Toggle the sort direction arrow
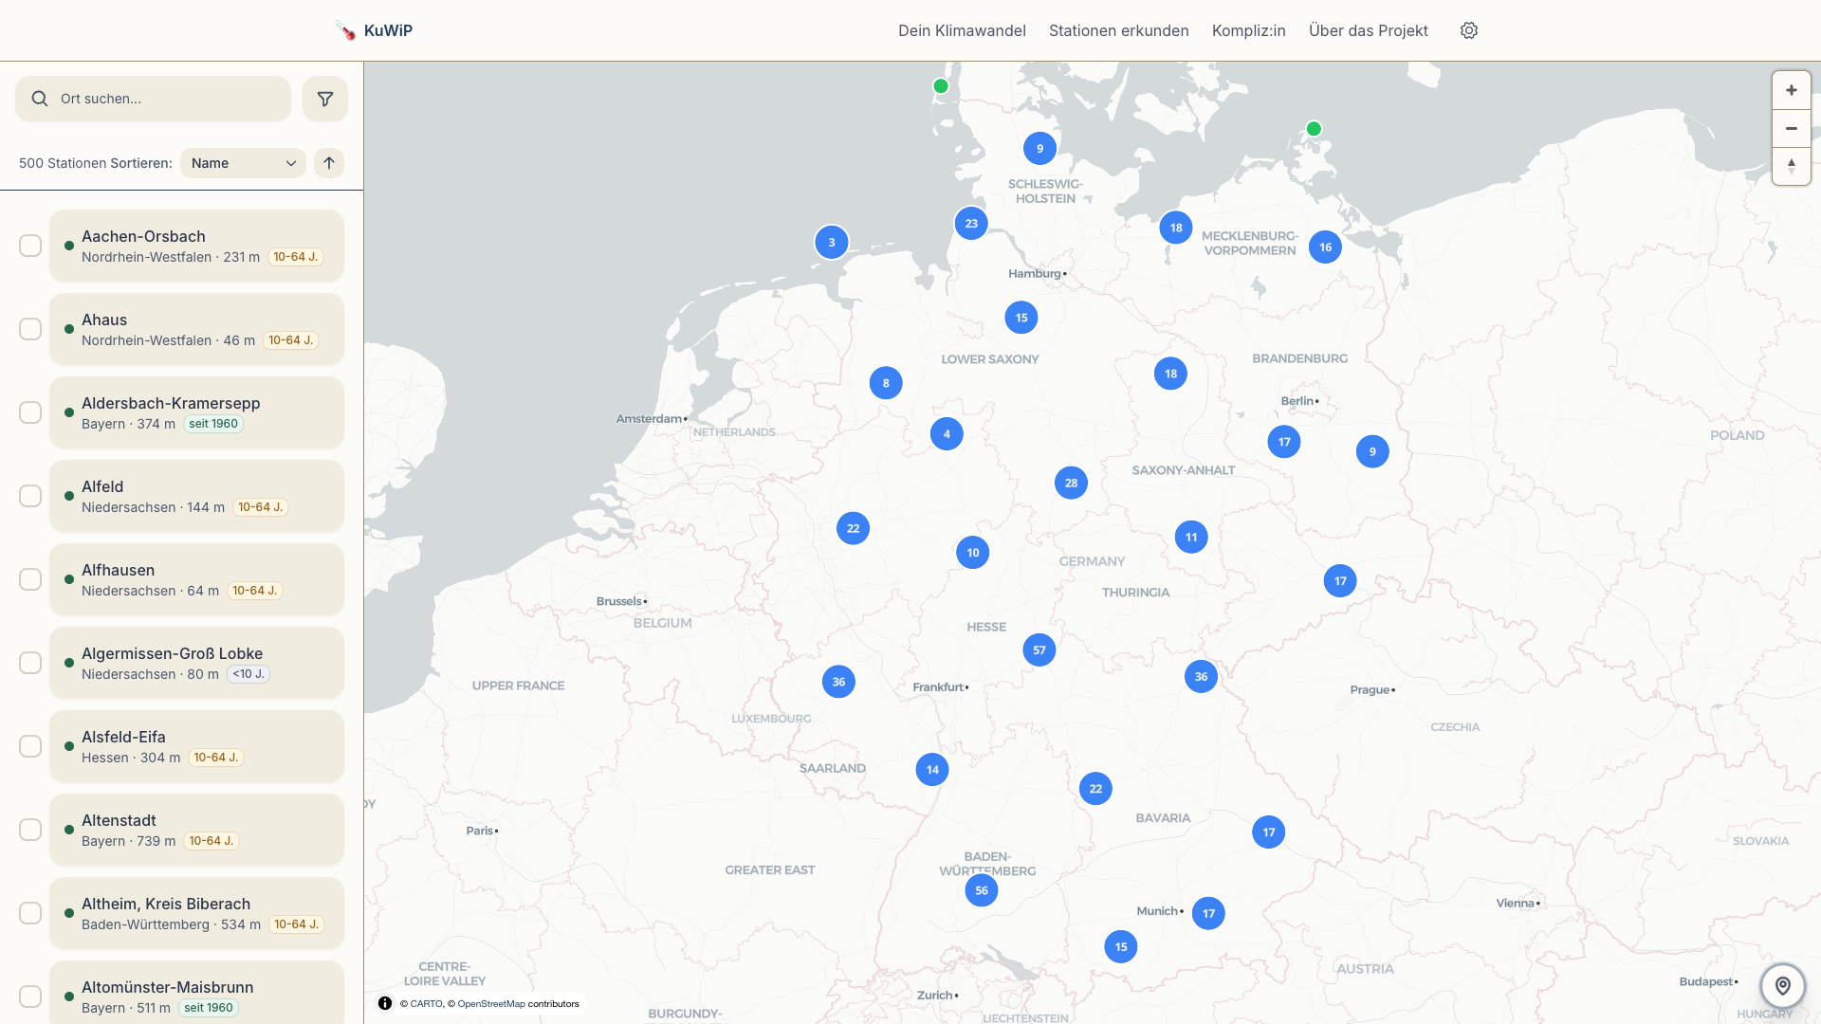The width and height of the screenshot is (1821, 1024). tap(329, 163)
